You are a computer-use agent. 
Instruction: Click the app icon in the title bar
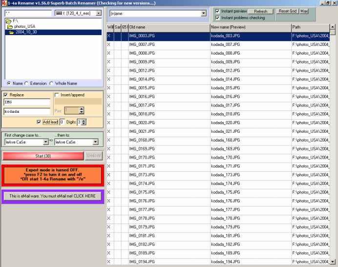(x=3, y=3)
